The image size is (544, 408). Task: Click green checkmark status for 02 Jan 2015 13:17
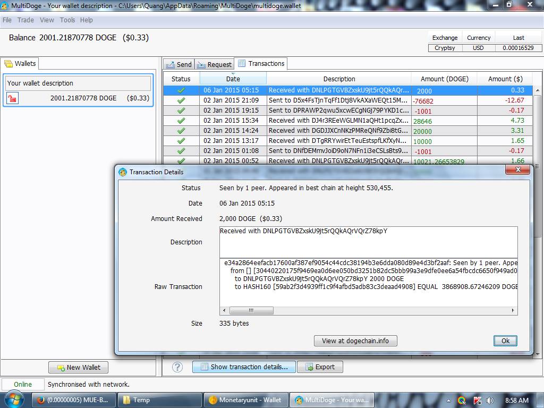(181, 140)
